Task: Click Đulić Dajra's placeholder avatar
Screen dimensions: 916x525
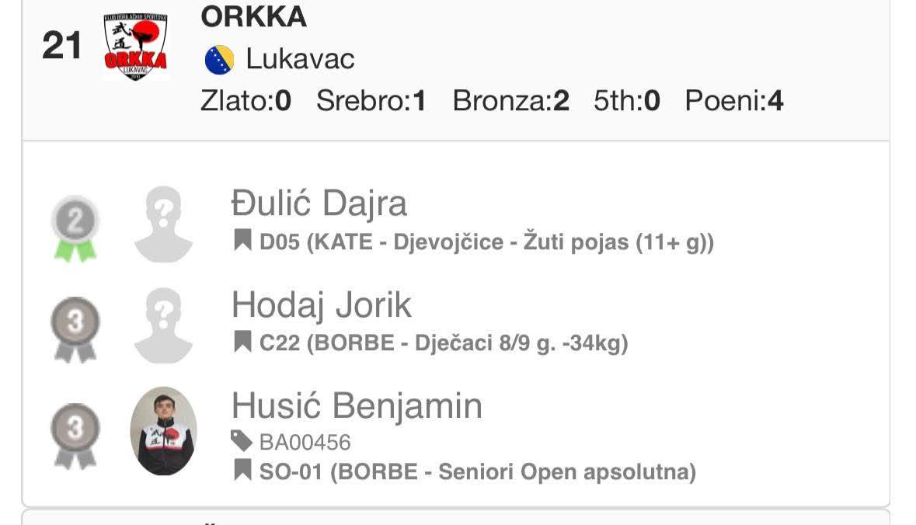Action: pyautogui.click(x=163, y=224)
